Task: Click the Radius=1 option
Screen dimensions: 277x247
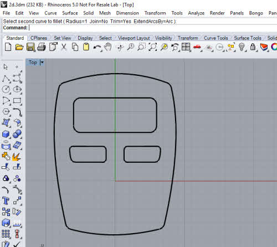Action: tap(76, 22)
